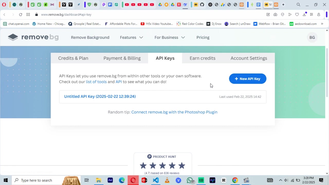
Task: Open the API documentation link
Action: [x=118, y=82]
